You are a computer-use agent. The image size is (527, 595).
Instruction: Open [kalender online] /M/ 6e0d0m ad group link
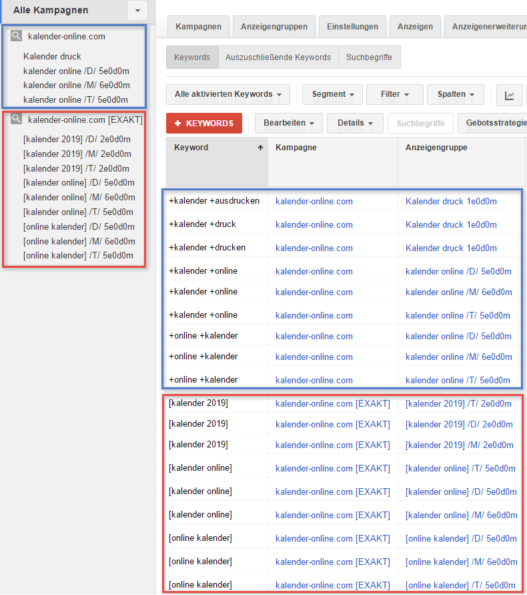(x=462, y=516)
